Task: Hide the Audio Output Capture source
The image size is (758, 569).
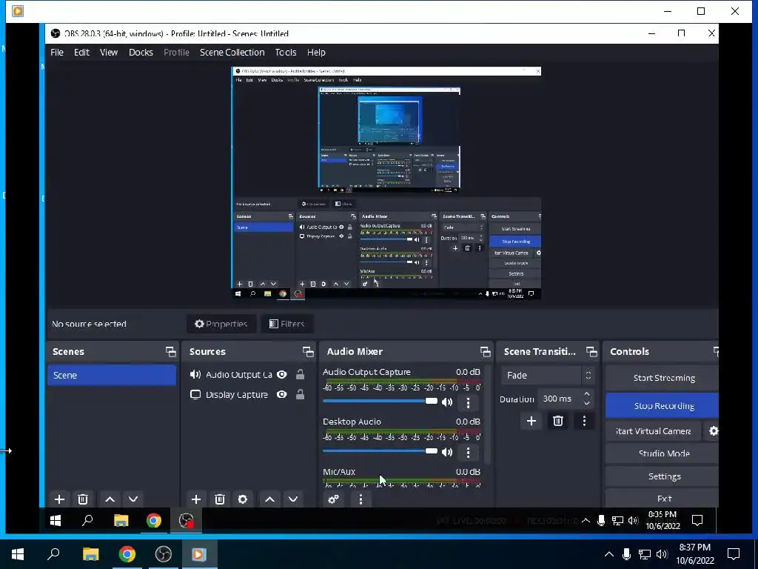Action: (x=282, y=374)
